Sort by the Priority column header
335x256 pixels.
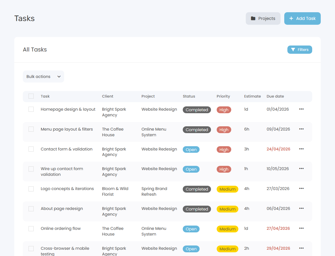(x=223, y=96)
